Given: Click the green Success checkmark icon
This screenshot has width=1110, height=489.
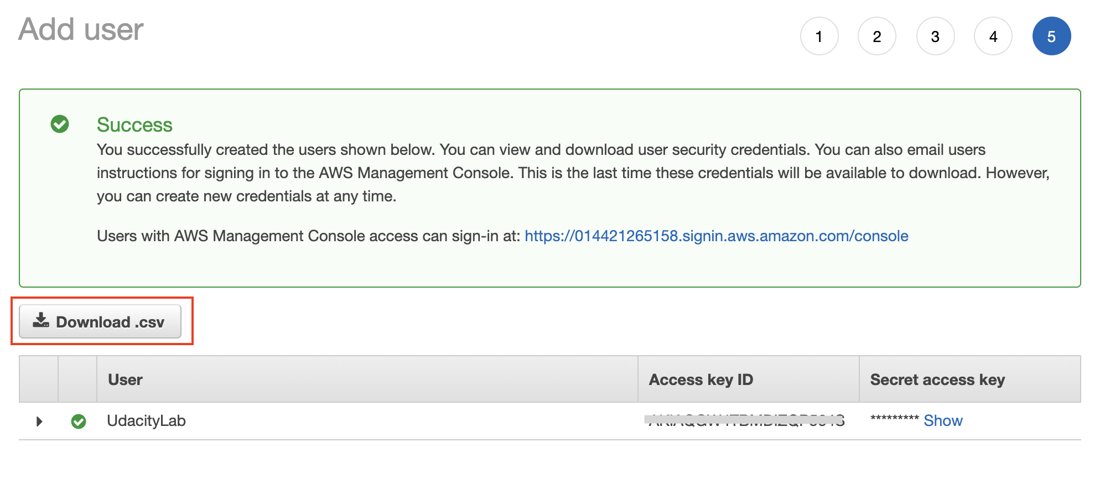Looking at the screenshot, I should [60, 124].
